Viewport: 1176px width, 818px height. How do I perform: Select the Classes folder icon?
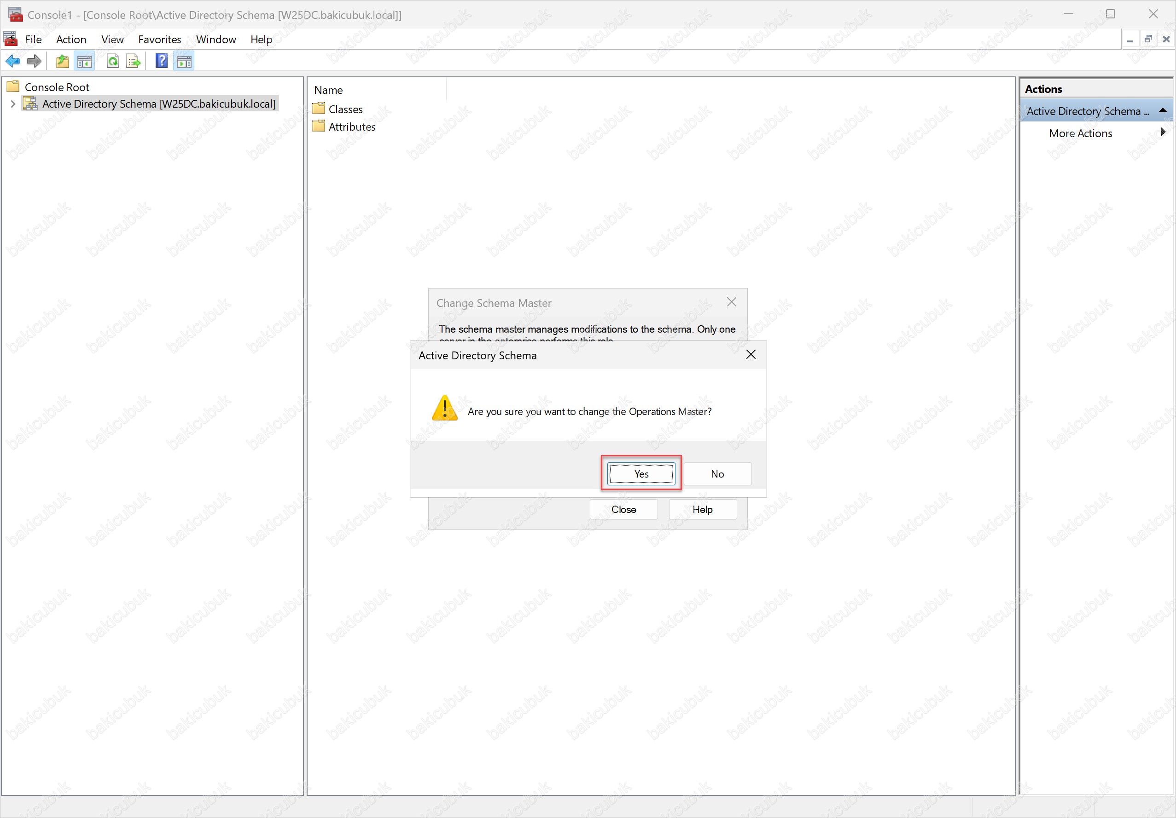tap(319, 109)
